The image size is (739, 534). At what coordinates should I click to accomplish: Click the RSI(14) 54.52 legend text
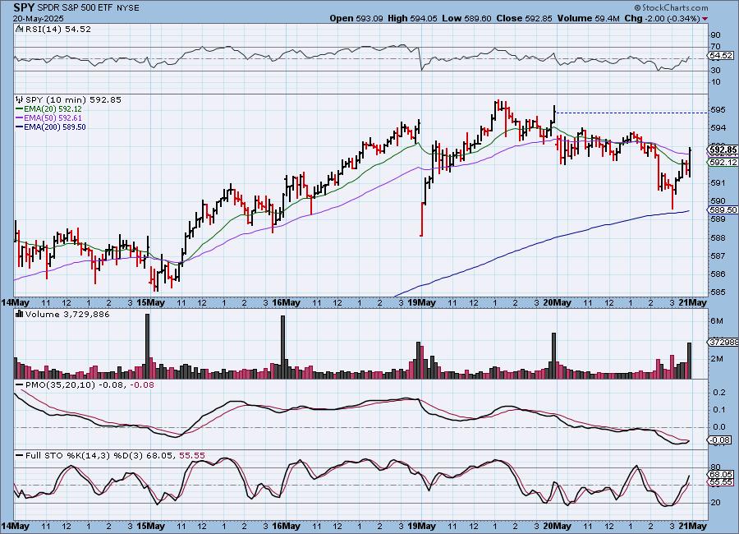[58, 29]
